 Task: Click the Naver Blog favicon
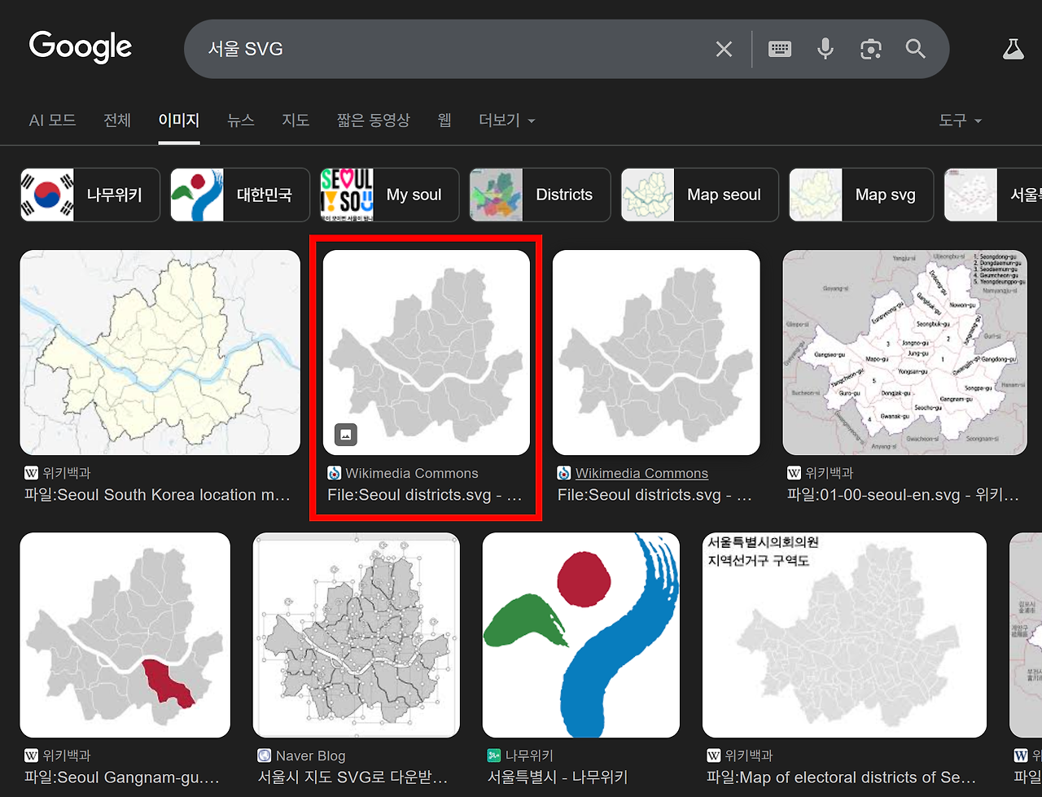(265, 755)
